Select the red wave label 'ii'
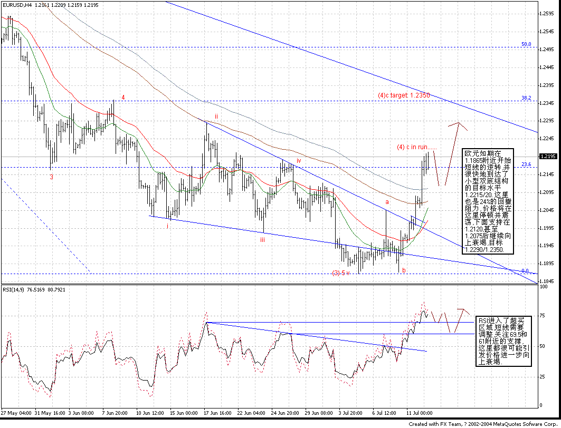561x428 pixels. 216,116
